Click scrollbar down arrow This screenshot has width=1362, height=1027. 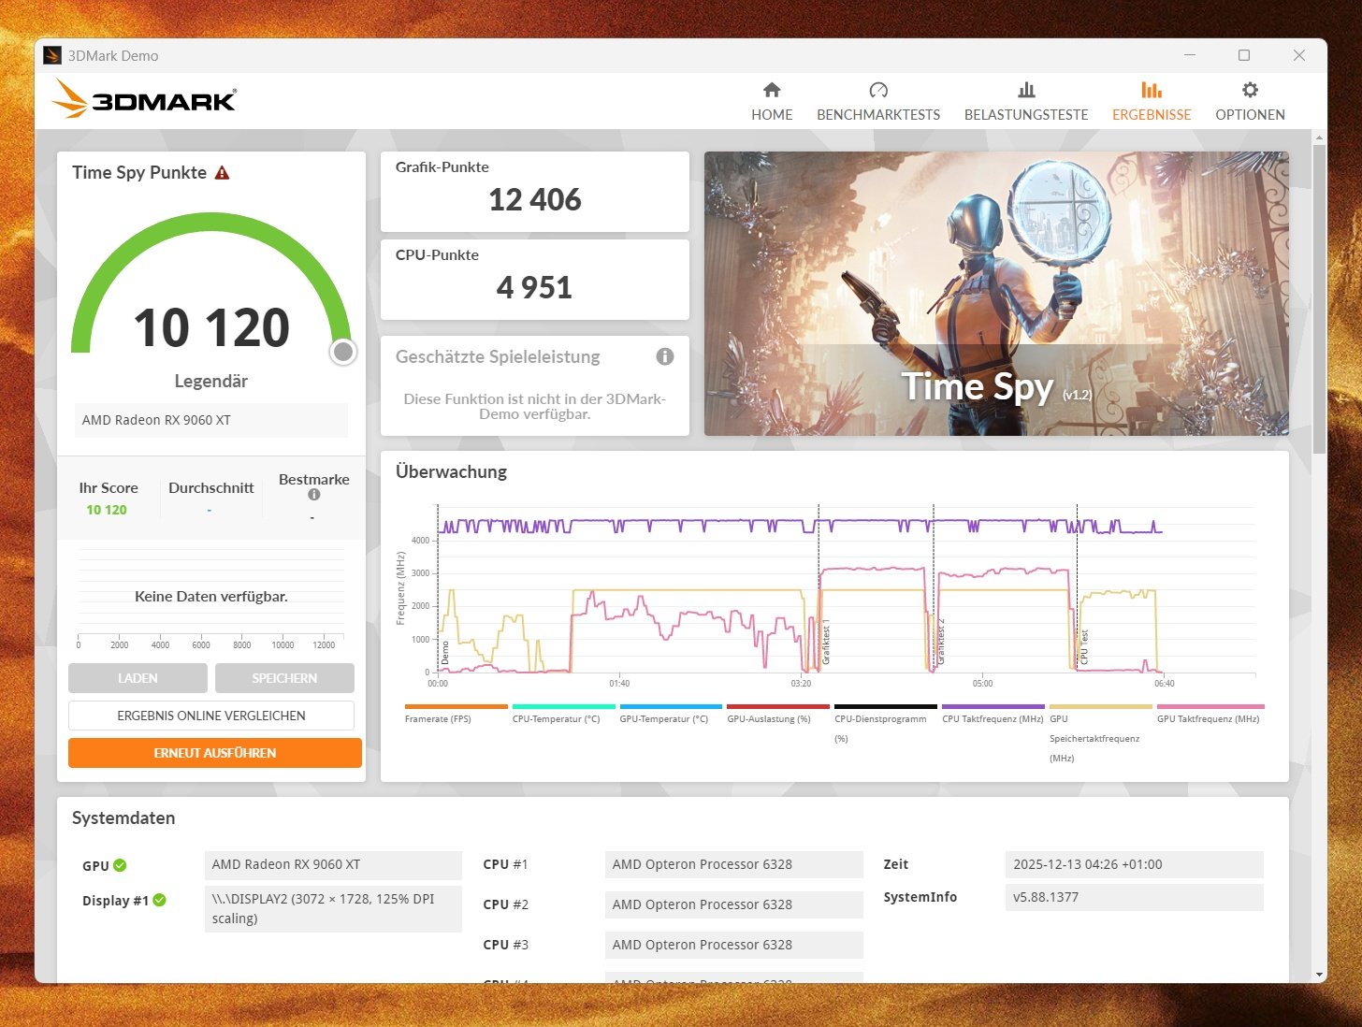1319,975
